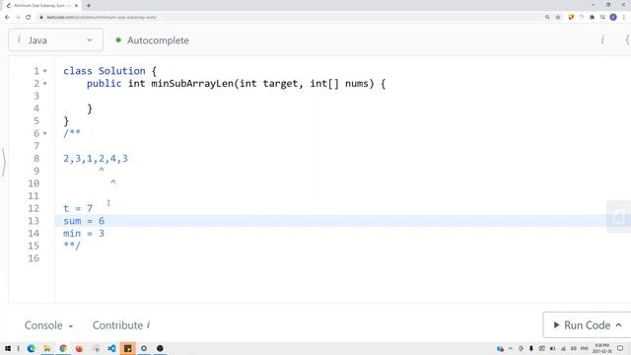631x355 pixels.
Task: Click the editor info icon at top right
Action: tap(602, 39)
